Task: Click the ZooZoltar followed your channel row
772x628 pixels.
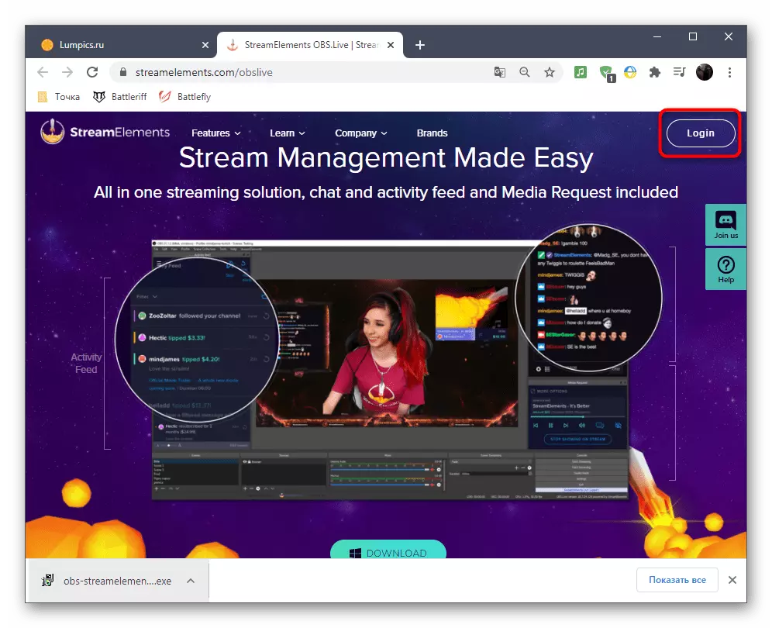Action: (202, 316)
